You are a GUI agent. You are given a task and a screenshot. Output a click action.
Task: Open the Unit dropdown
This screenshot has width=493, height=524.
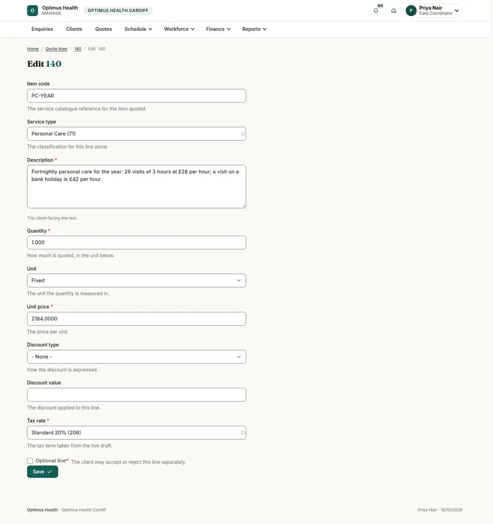136,281
